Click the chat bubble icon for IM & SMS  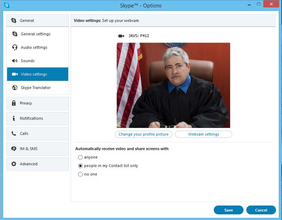click(14, 149)
